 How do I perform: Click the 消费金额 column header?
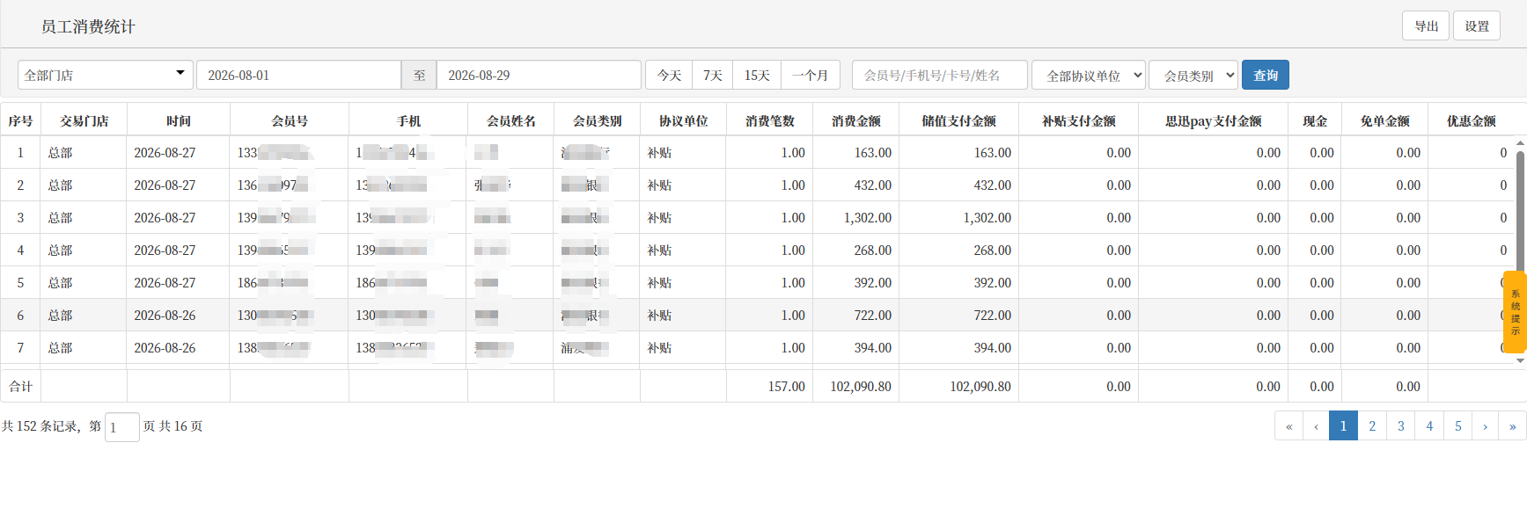coord(856,120)
